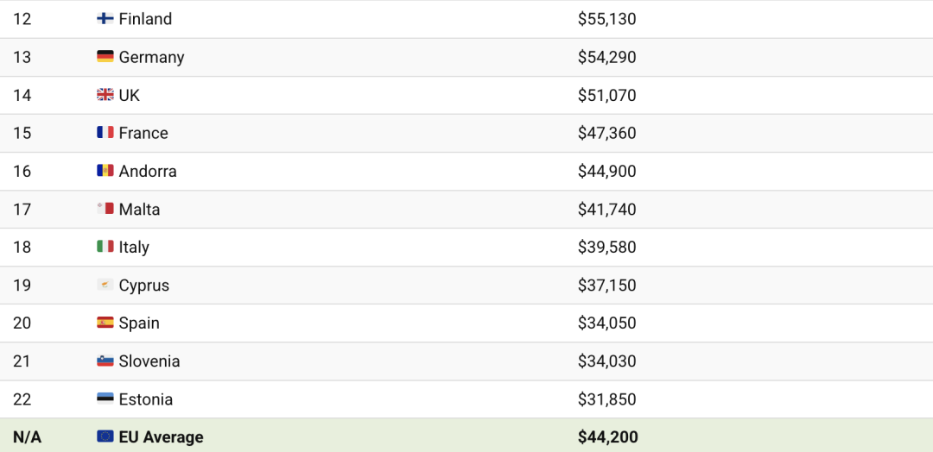Select the Germany country name
The image size is (933, 452).
point(152,58)
